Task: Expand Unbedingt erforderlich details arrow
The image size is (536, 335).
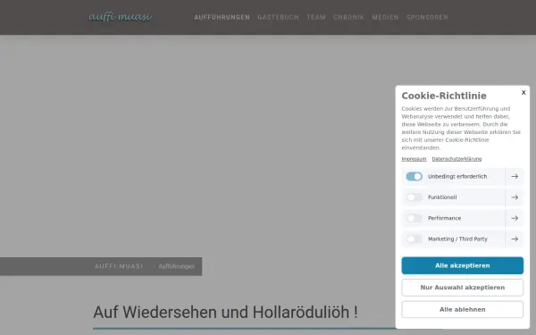Action: click(515, 176)
